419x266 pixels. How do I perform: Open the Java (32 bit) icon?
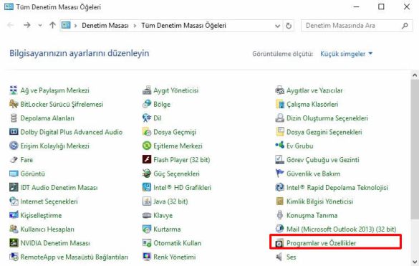(x=147, y=201)
